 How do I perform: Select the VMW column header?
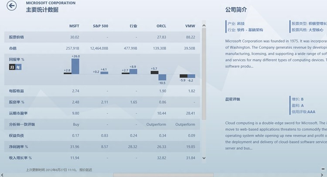(x=190, y=26)
